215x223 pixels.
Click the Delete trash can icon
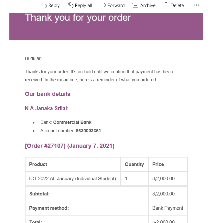[166, 6]
